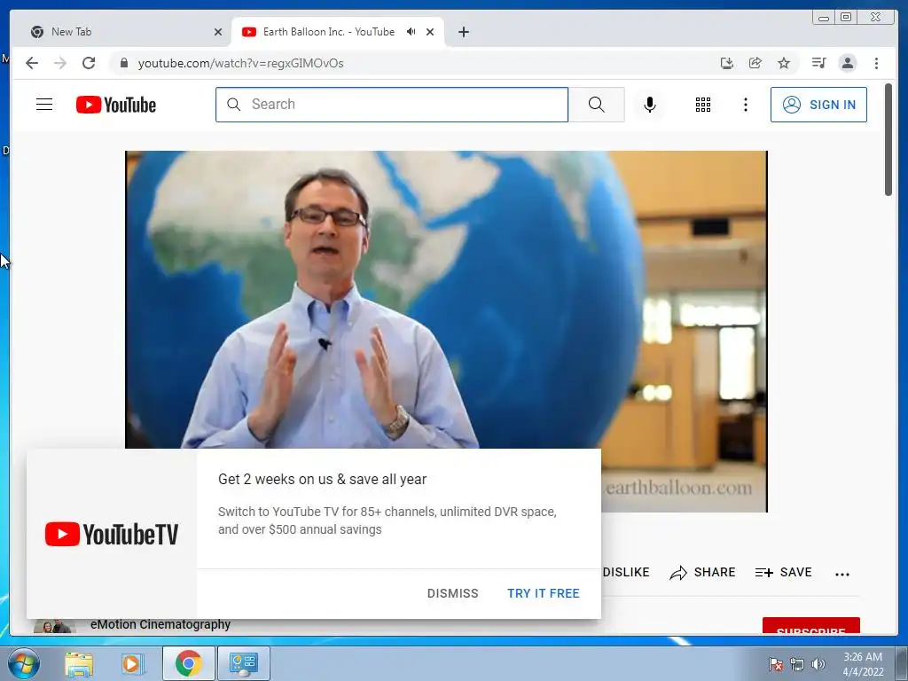Screen dimensions: 908x681
Task: Open the volume speaker tray icon
Action: (x=818, y=664)
